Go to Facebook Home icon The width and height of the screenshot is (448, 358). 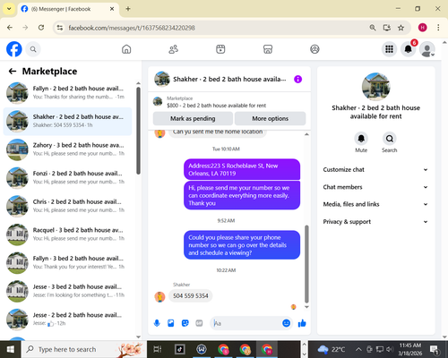coord(126,49)
